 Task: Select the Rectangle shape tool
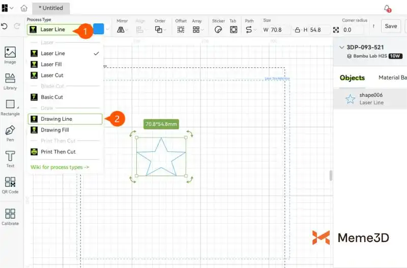coord(10,107)
